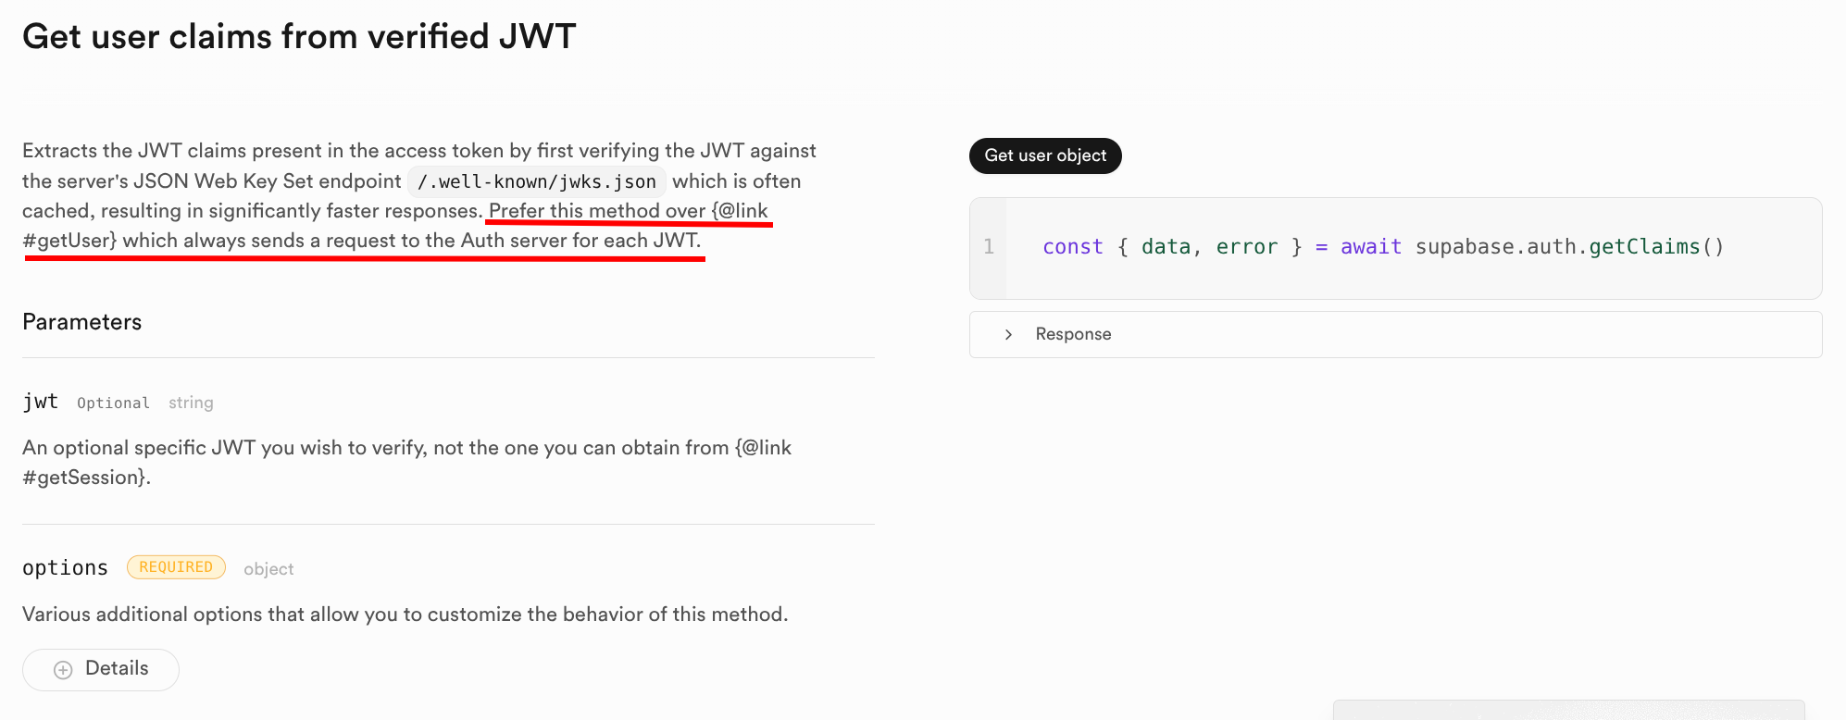The image size is (1846, 720).
Task: Click the underlined #getUser reference text
Action: [x=70, y=241]
